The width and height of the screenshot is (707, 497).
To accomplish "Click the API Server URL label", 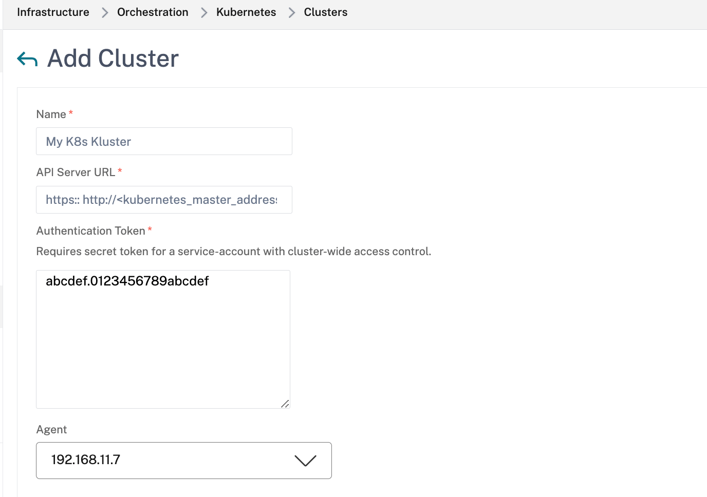I will click(76, 173).
